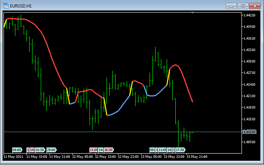This screenshot has width=264, height=165.
Task: Minimize the EURUSD,H1 chart window
Action: 231,6
